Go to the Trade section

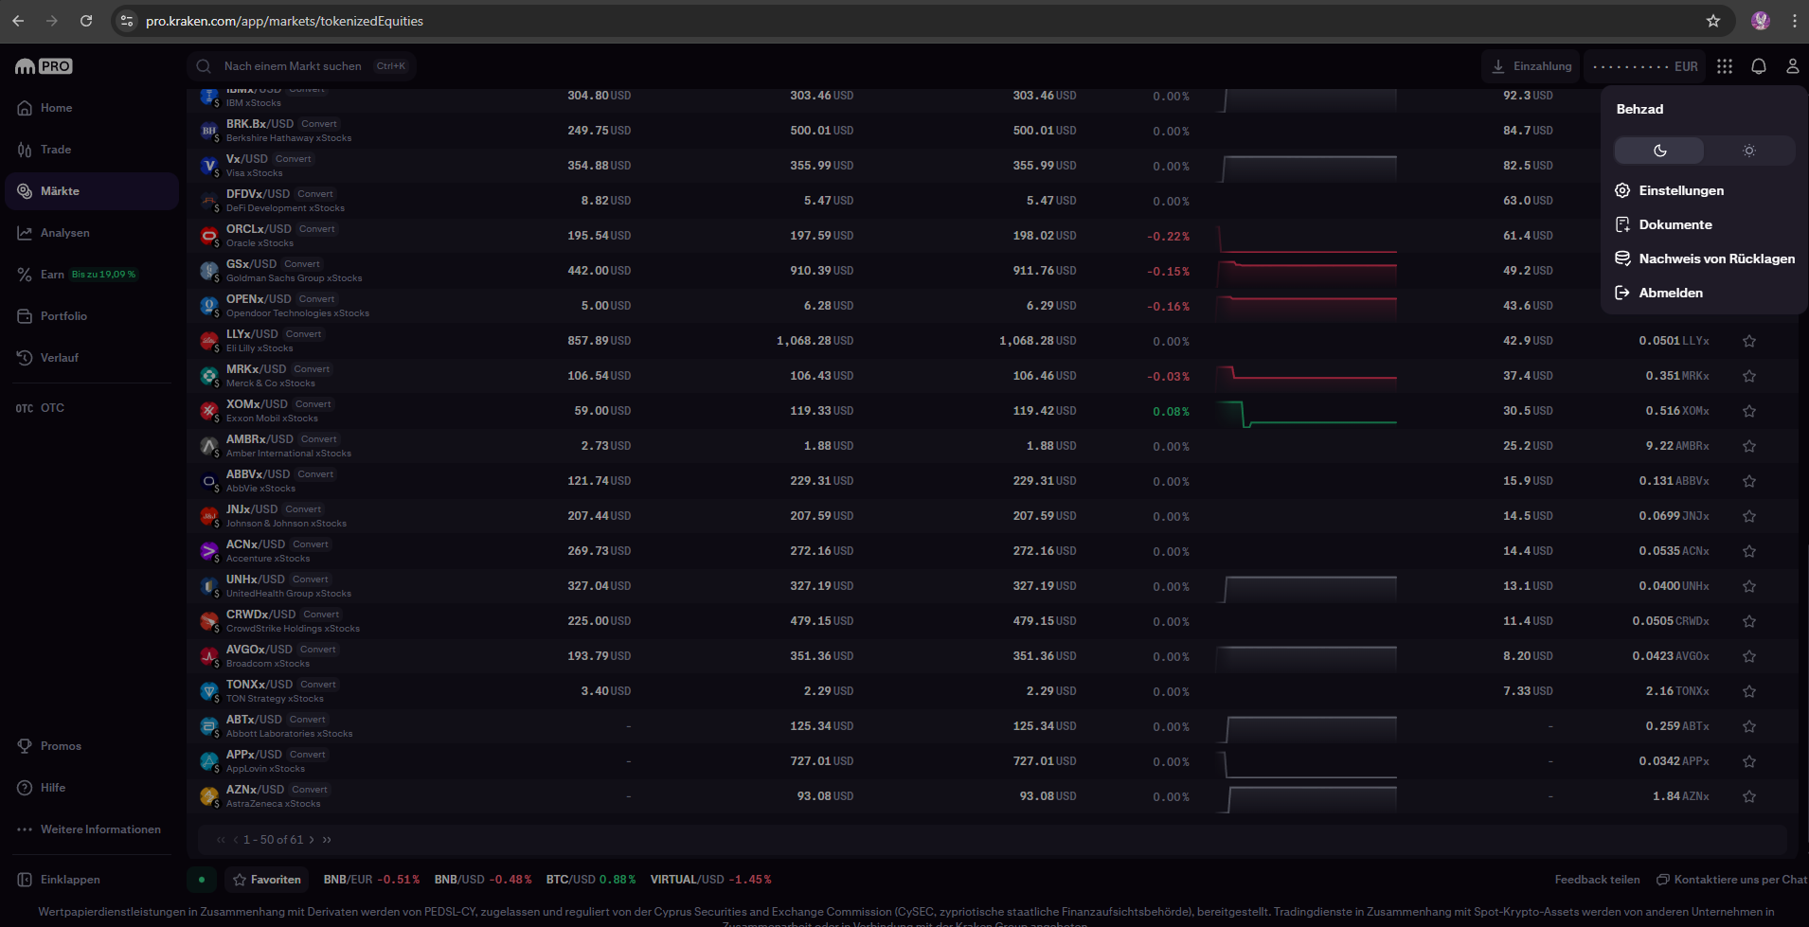pyautogui.click(x=91, y=150)
